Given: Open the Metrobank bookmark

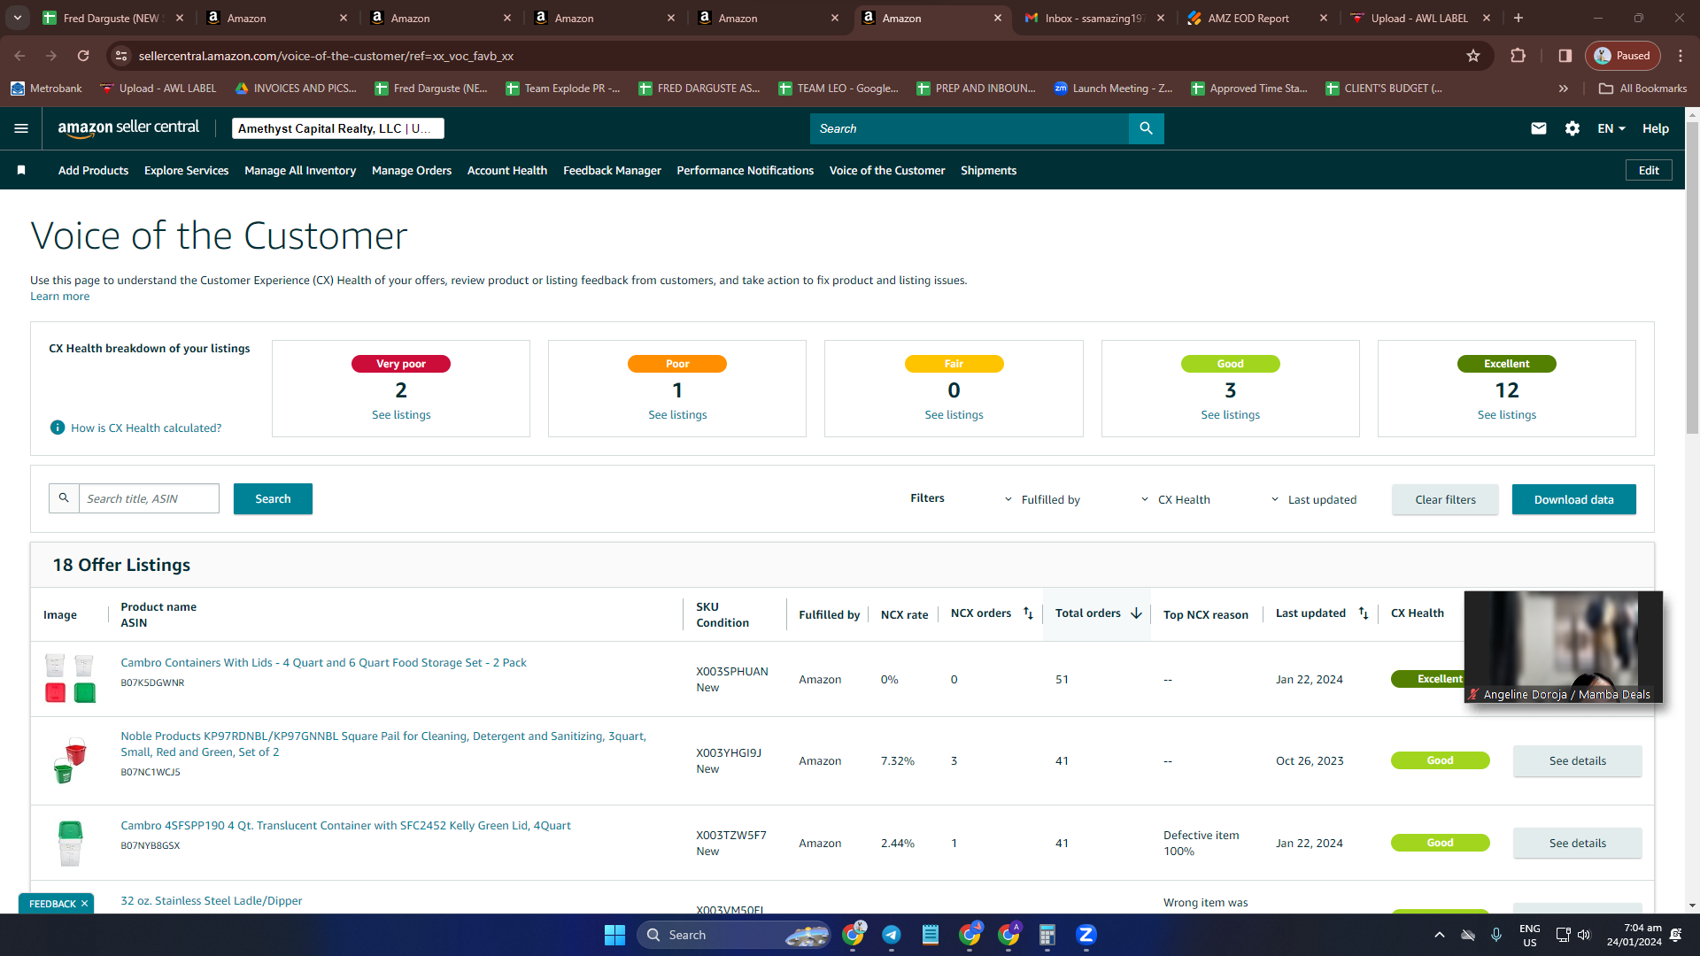Looking at the screenshot, I should point(46,89).
